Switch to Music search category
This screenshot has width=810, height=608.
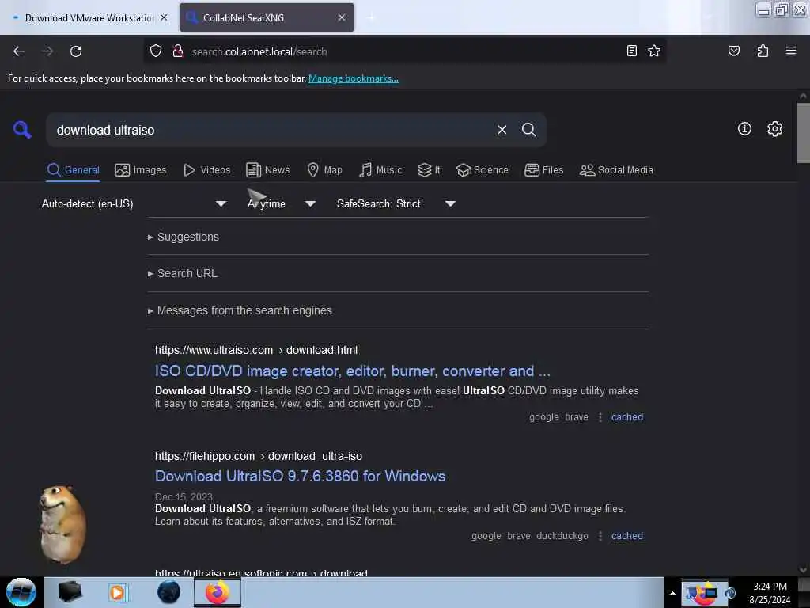[380, 170]
